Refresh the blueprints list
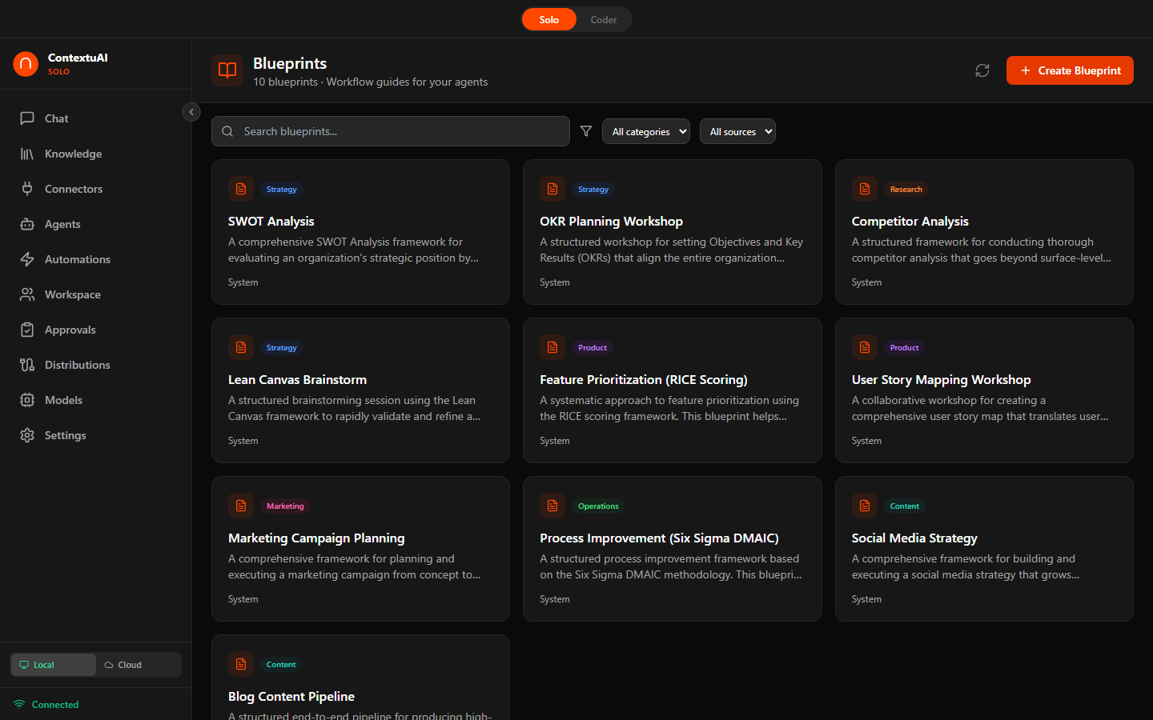The image size is (1153, 720). tap(982, 70)
